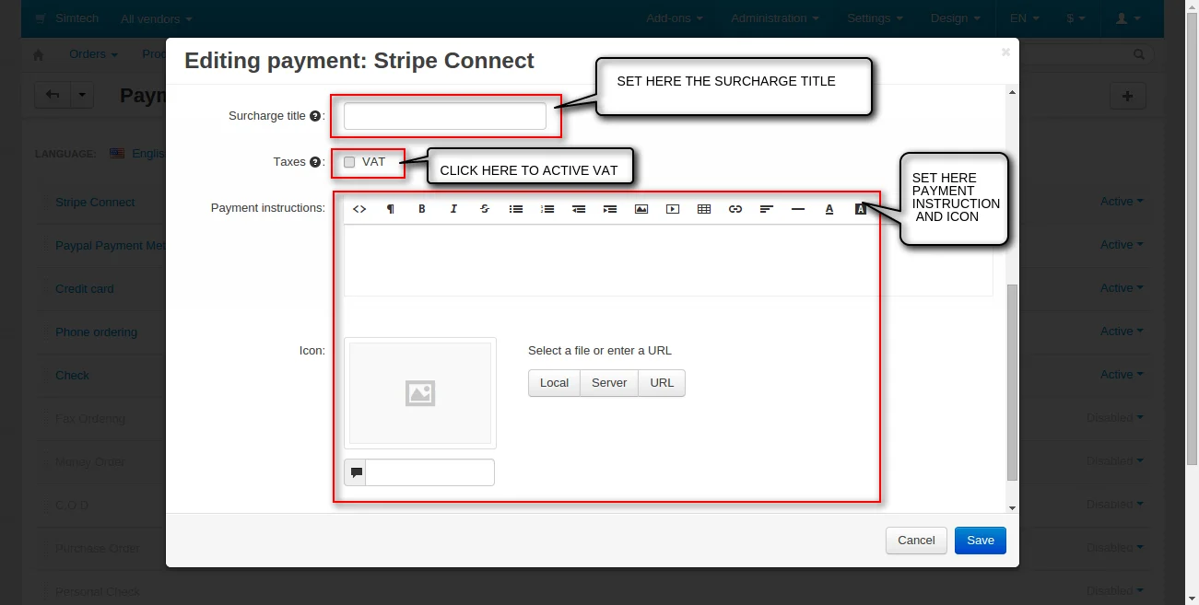Insert table in editor
Viewport: 1199px width, 605px height.
(x=704, y=209)
